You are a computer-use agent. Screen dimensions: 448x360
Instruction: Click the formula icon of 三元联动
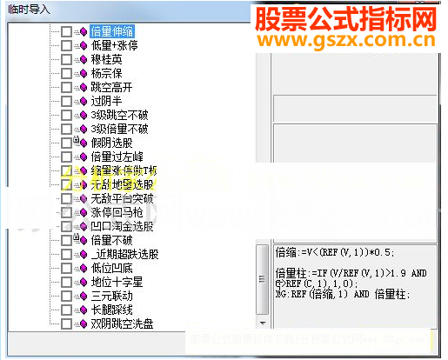[x=84, y=296]
